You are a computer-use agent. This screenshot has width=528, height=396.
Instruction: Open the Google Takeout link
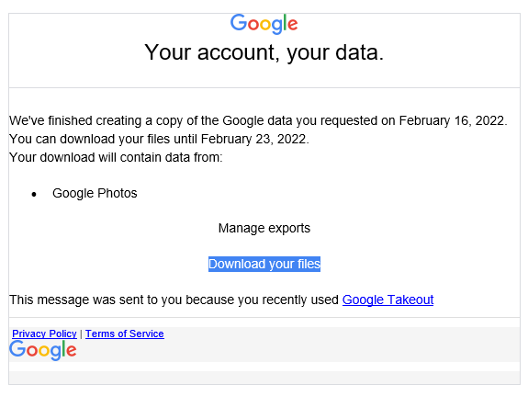pos(388,300)
